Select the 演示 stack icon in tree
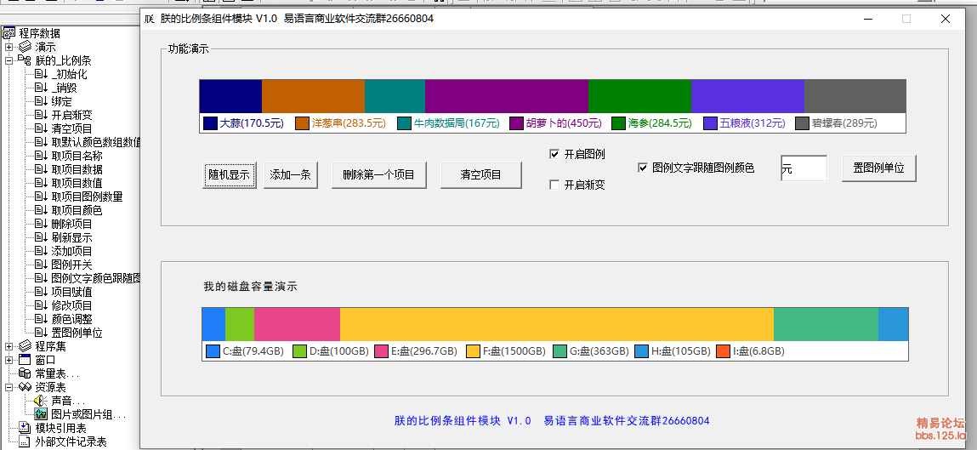This screenshot has width=977, height=450. (25, 47)
